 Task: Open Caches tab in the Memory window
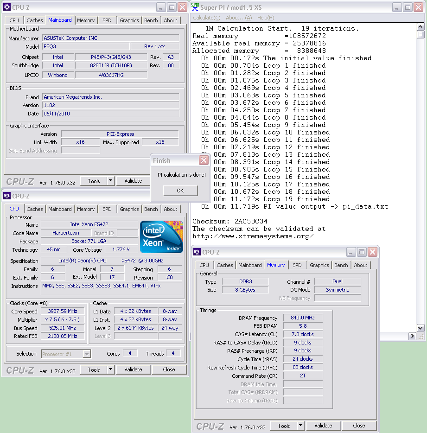point(224,265)
